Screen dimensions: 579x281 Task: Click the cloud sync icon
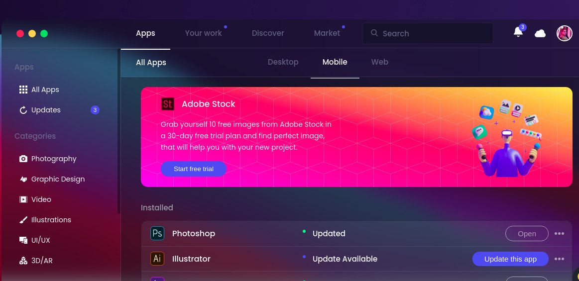(540, 33)
